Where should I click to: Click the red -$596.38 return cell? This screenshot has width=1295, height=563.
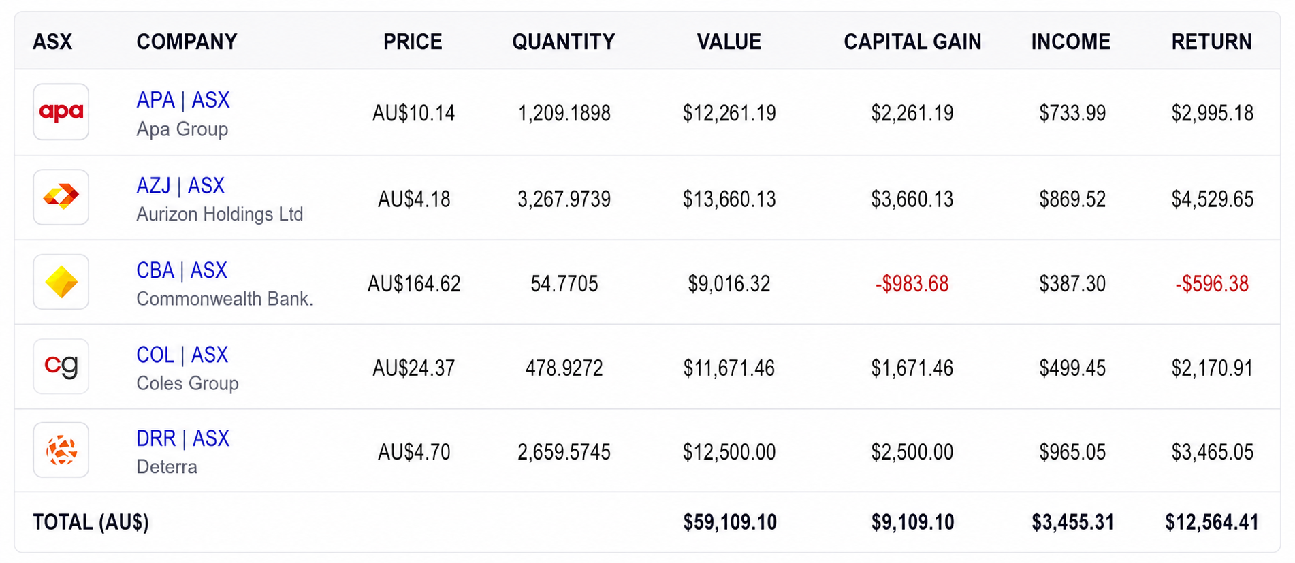coord(1213,284)
